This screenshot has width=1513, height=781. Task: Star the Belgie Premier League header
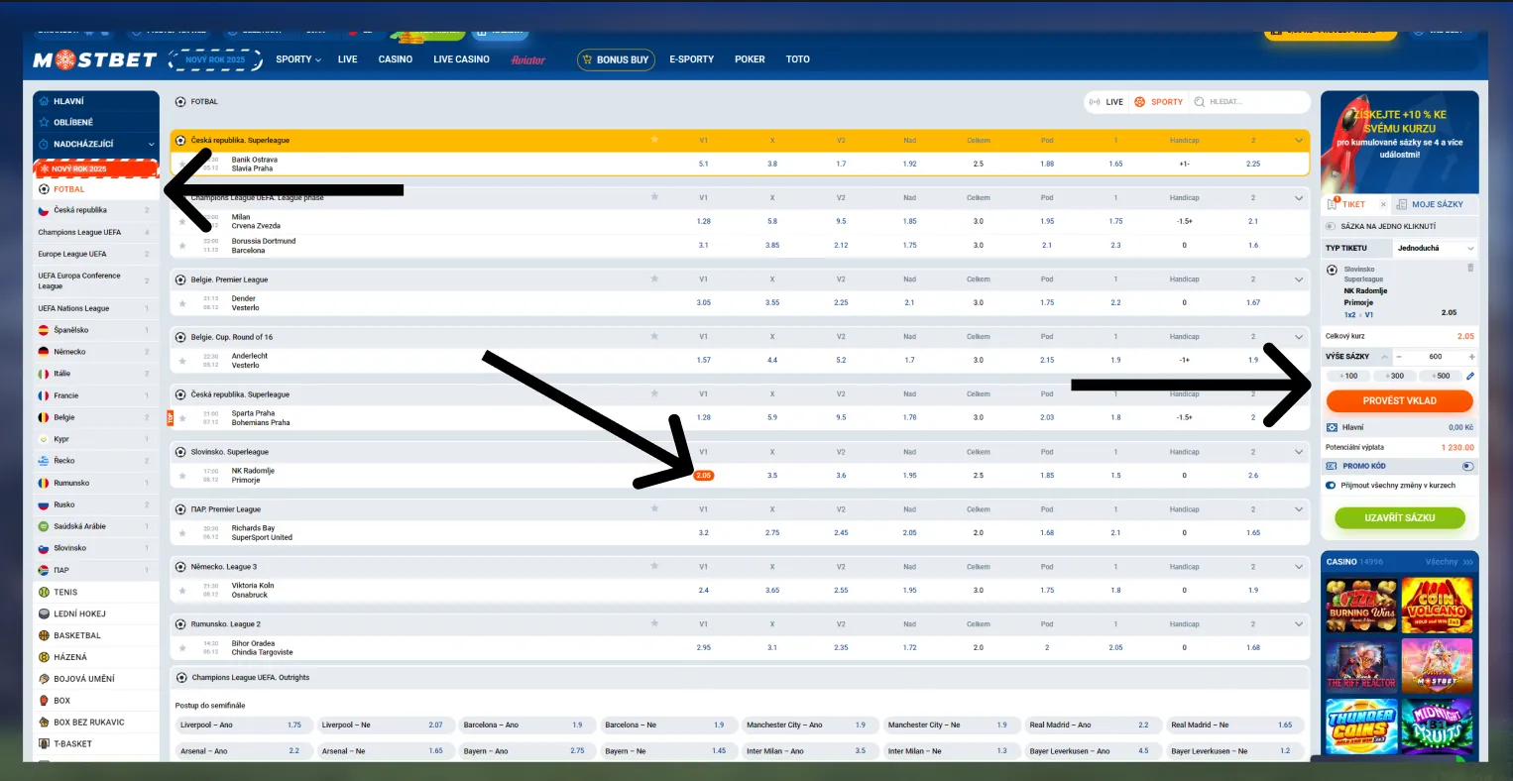click(x=654, y=279)
